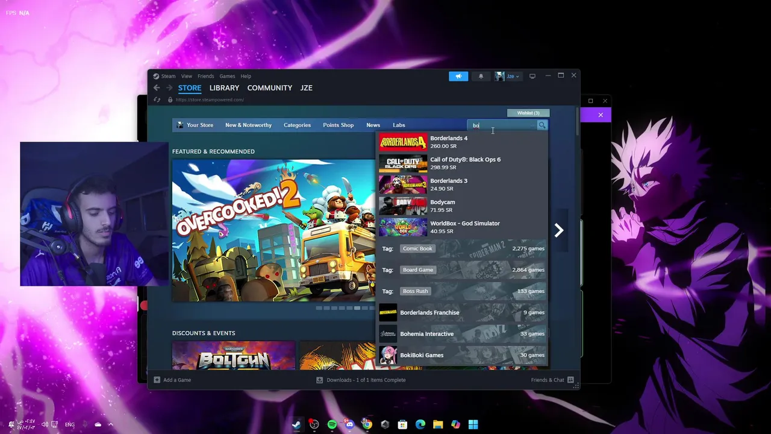Screen dimensions: 771x434
Task: Open Discord from the taskbar
Action: click(349, 424)
